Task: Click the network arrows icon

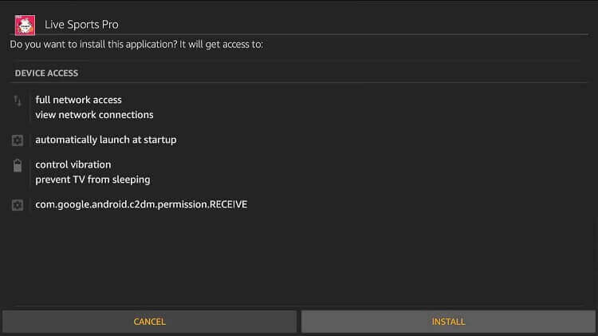Action: point(18,101)
